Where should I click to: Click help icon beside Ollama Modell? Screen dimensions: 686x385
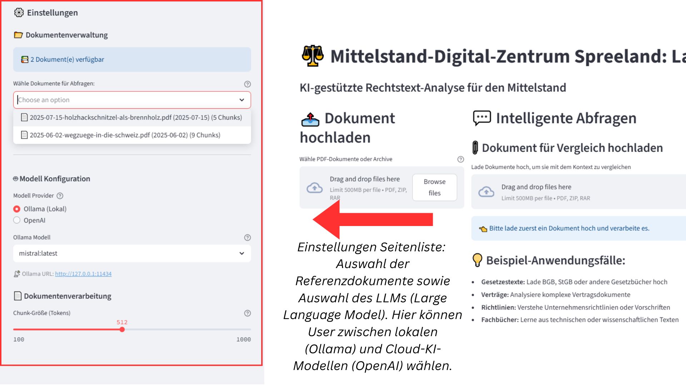click(247, 238)
